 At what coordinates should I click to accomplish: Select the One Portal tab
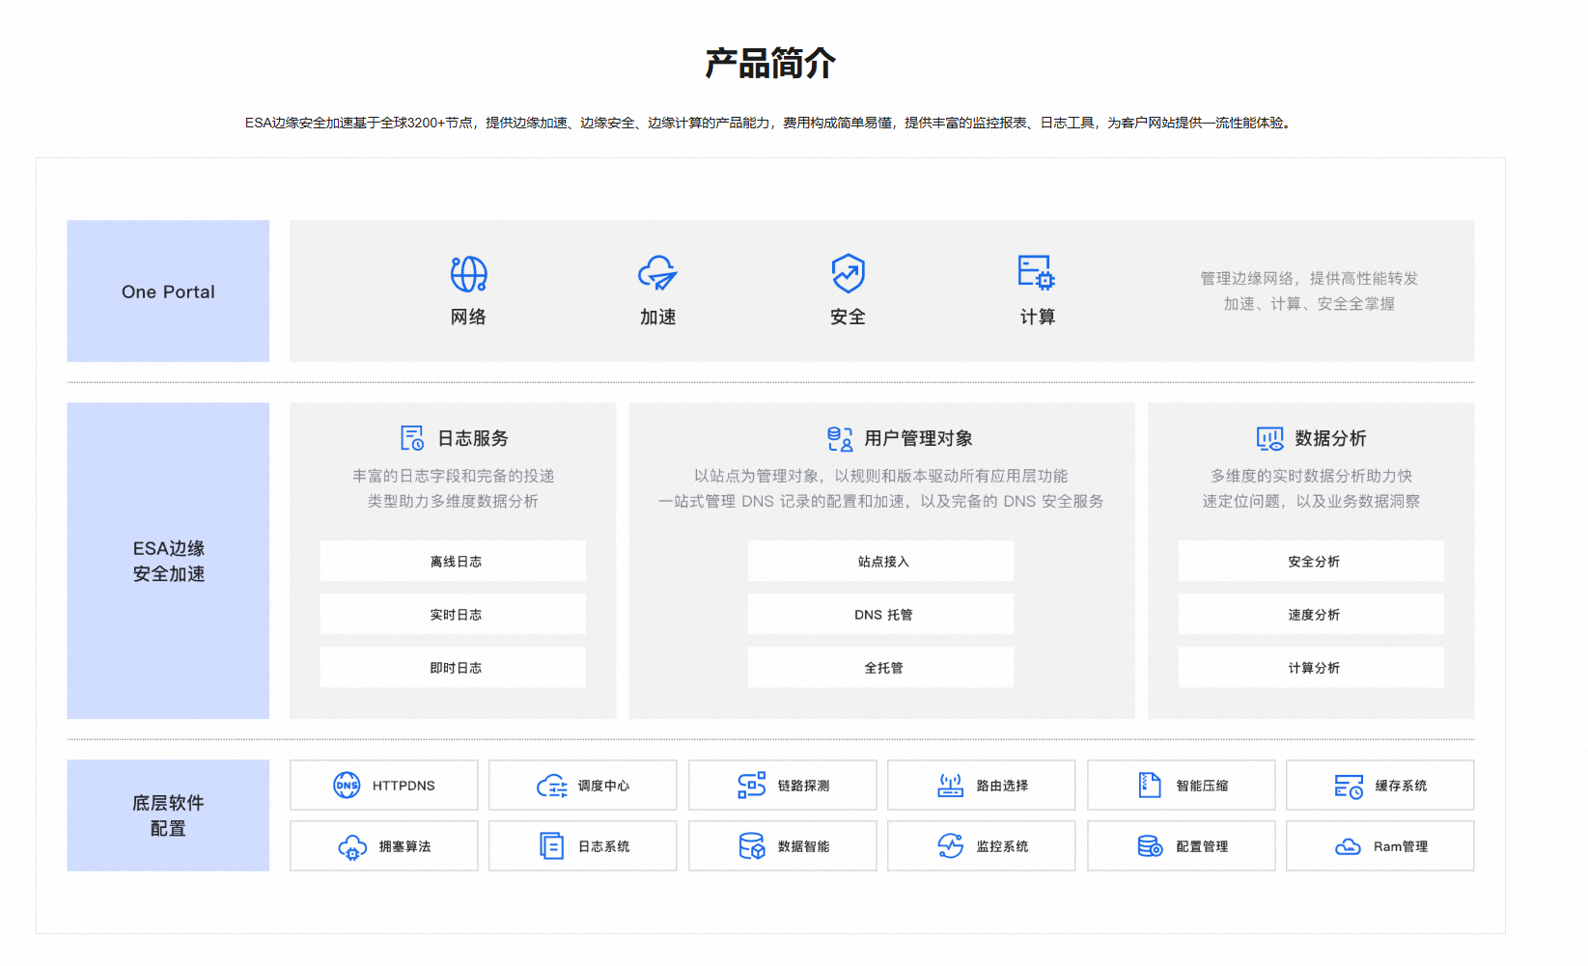(168, 291)
